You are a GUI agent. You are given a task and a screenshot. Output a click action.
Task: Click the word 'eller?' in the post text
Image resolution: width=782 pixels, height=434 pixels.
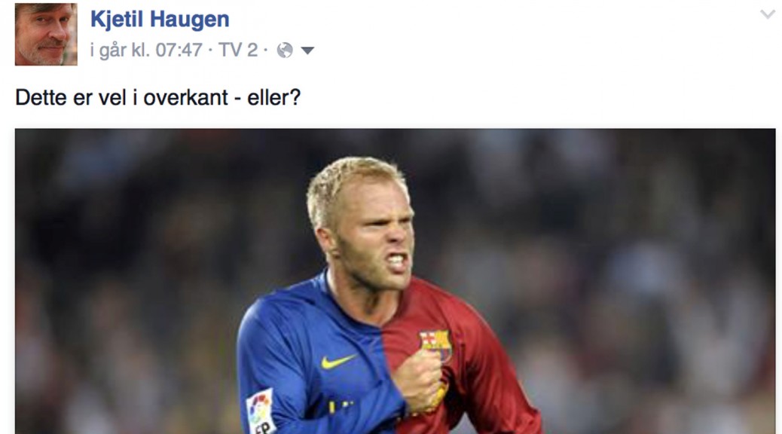(x=273, y=98)
